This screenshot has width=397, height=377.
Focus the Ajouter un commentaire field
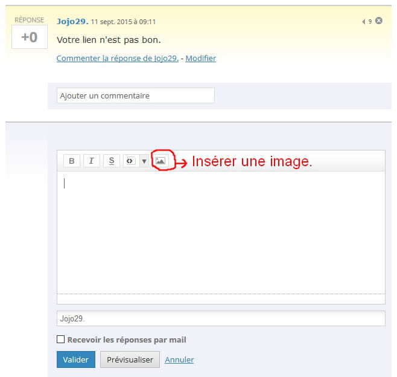[136, 95]
